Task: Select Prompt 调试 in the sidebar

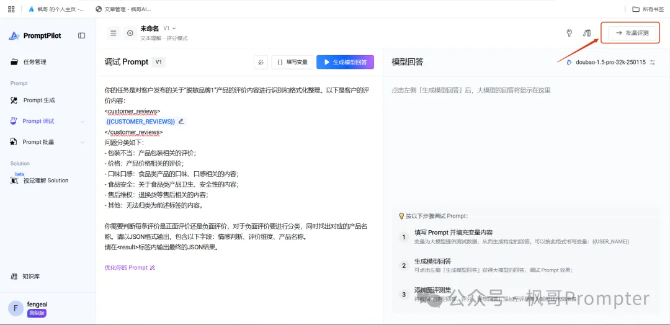Action: point(38,122)
